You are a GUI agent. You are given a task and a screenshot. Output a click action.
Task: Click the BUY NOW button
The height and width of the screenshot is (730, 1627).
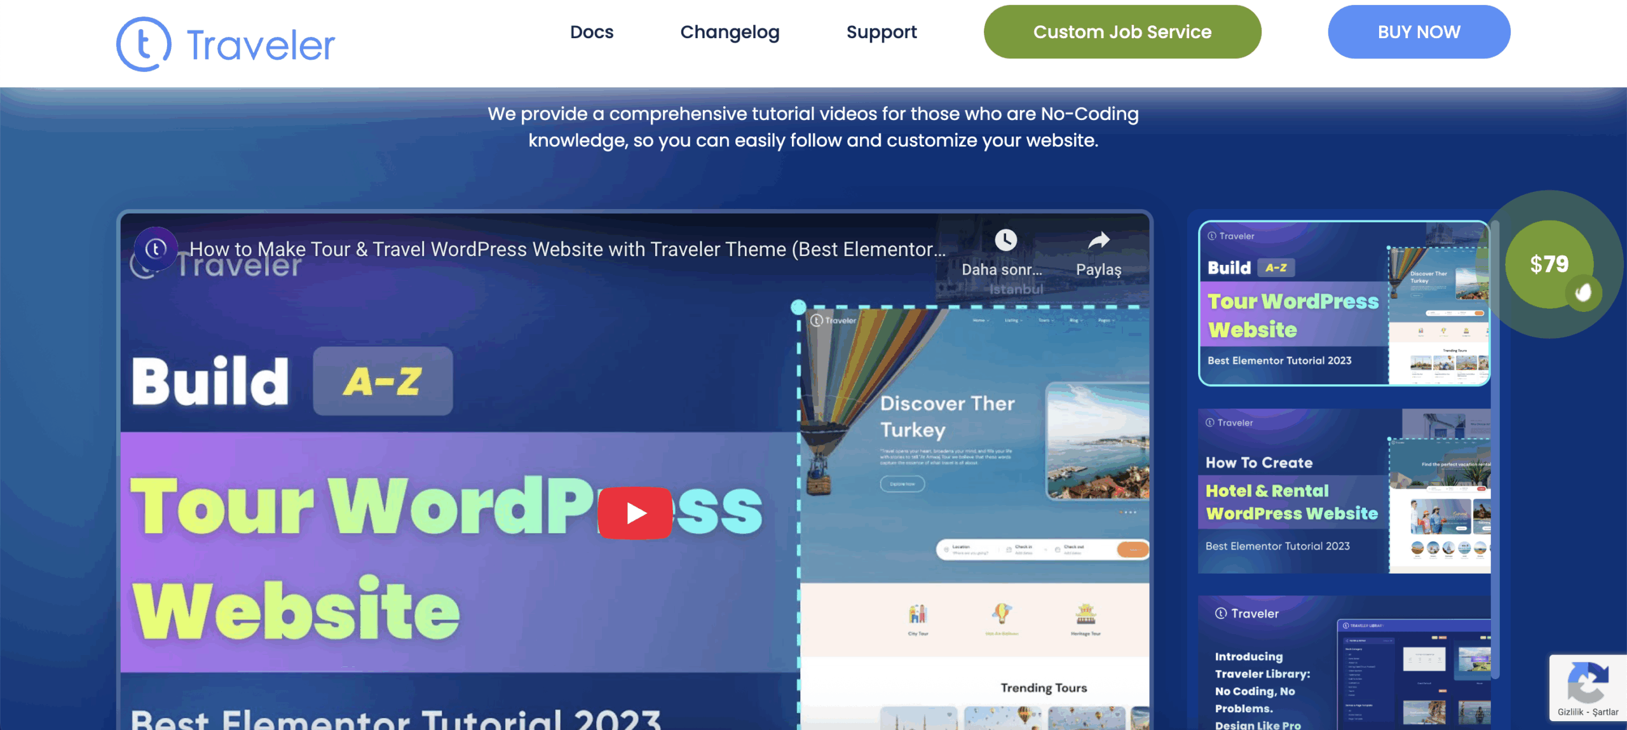pos(1419,32)
